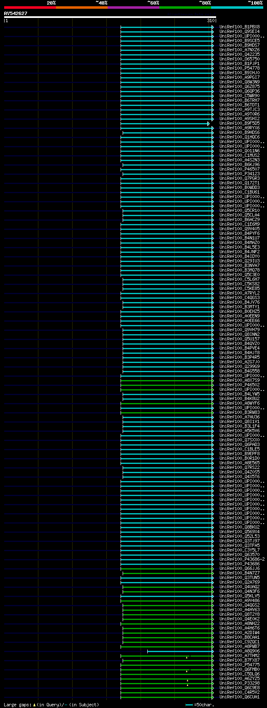Click the white query sequence ruler bar
The image size is (267, 708).
point(110,17)
